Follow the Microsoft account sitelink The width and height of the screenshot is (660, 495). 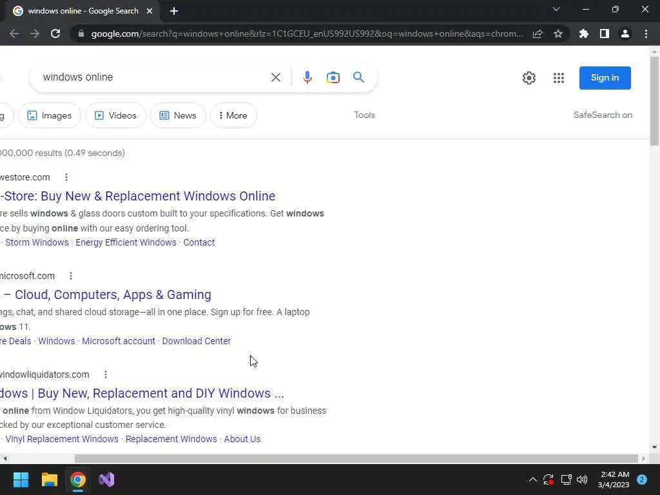pos(119,341)
